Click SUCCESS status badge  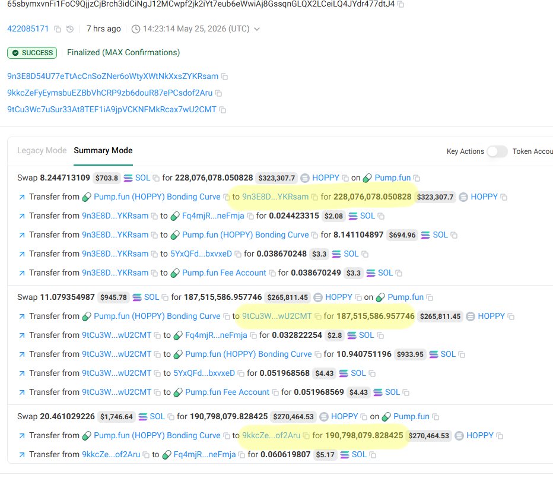click(32, 53)
